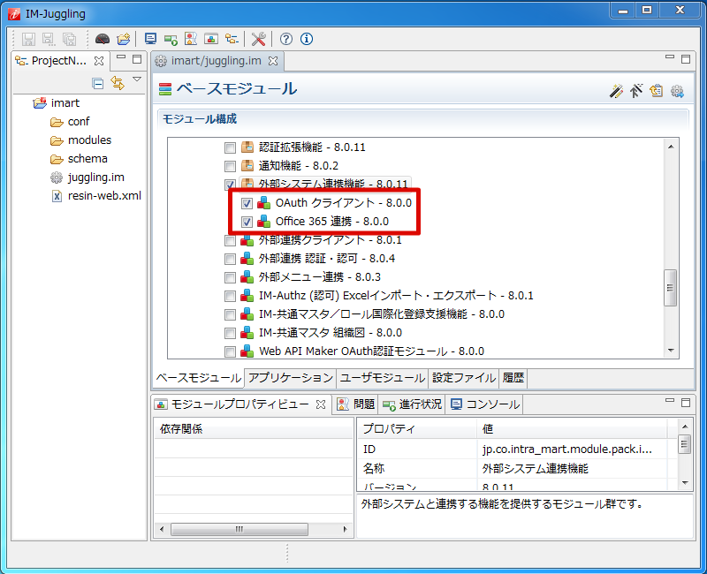Switch to the アプリケーション tab

pos(291,378)
